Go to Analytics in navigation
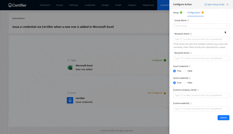Viewport: 233px width, 134px height. tap(132, 5)
